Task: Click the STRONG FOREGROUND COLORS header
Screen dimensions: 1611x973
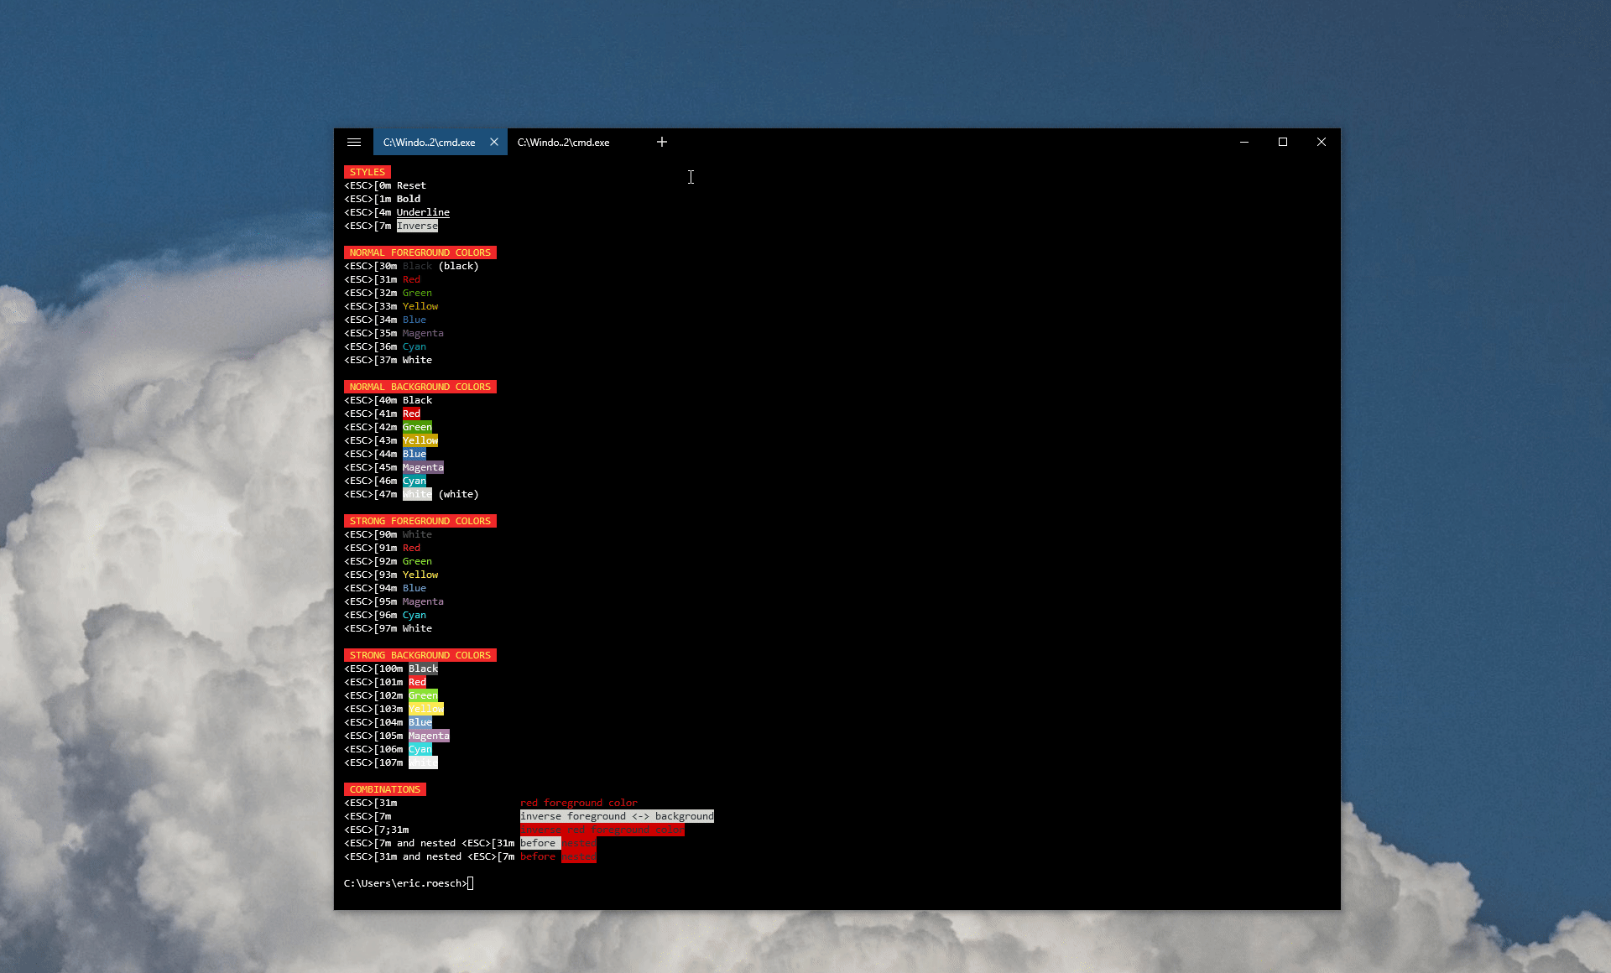Action: [420, 521]
